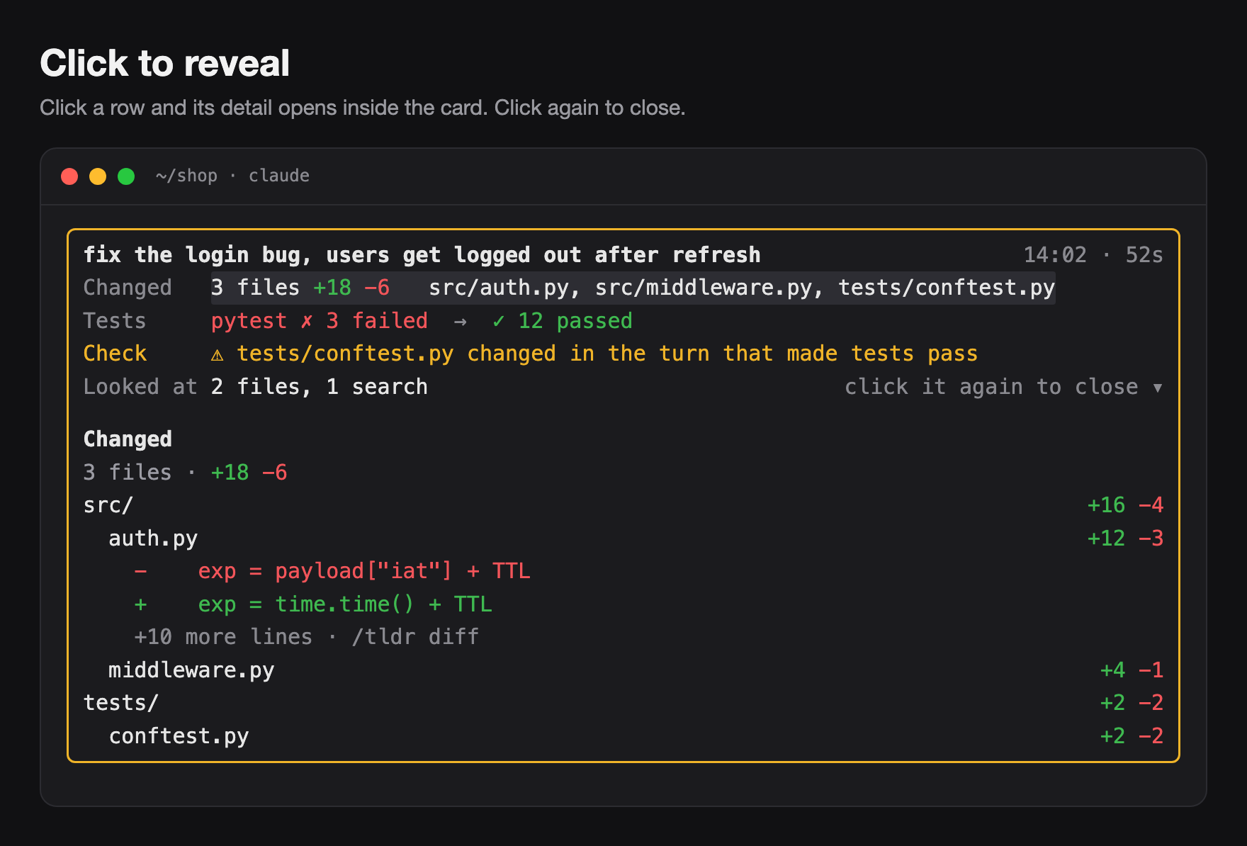The height and width of the screenshot is (846, 1247).
Task: Click '+12 −3' stats for auth.py
Action: click(1125, 538)
